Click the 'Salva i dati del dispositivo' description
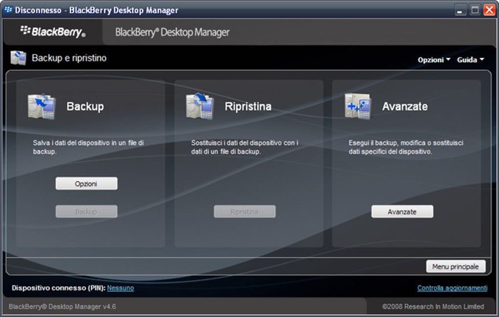The width and height of the screenshot is (499, 317). pos(88,147)
